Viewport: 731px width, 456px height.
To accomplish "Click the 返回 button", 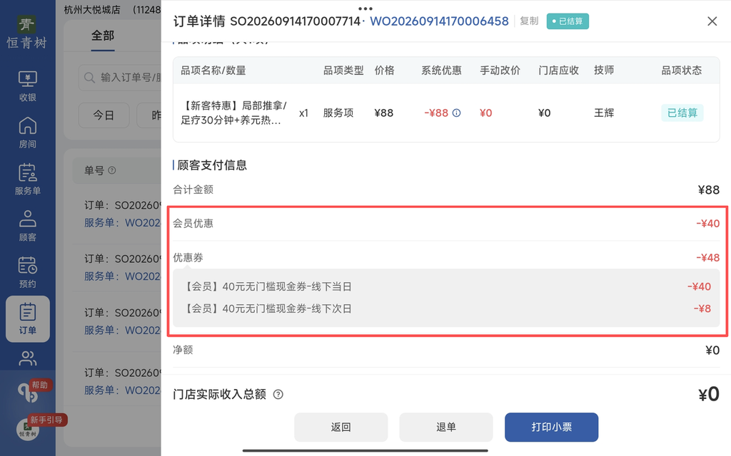I will click(341, 427).
